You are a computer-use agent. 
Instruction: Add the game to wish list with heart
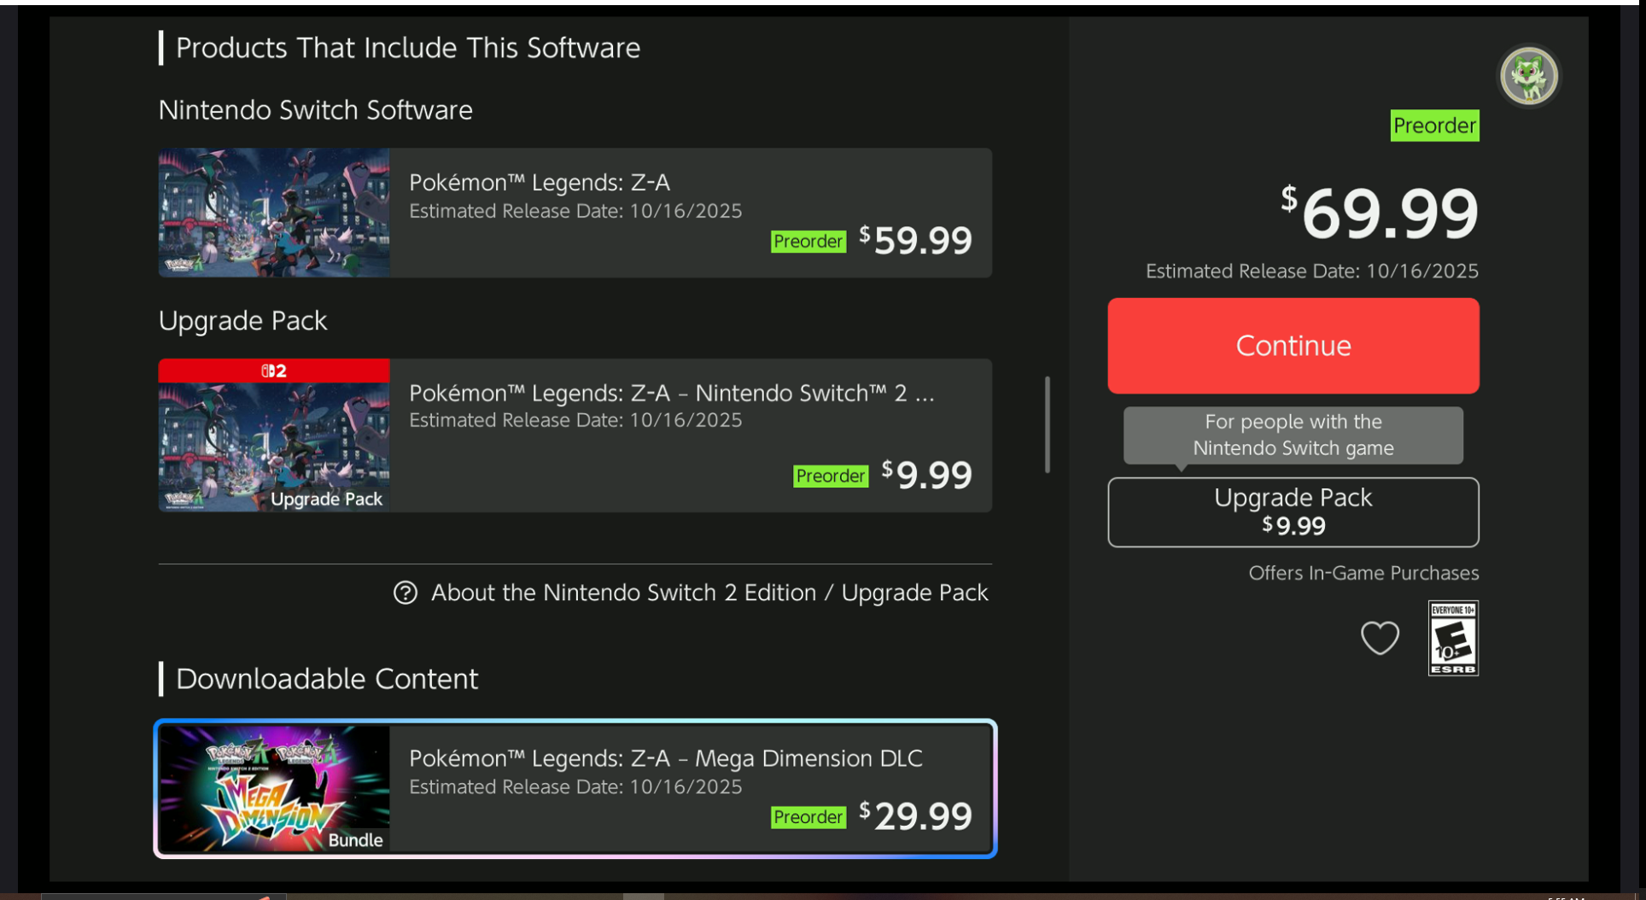pyautogui.click(x=1379, y=638)
